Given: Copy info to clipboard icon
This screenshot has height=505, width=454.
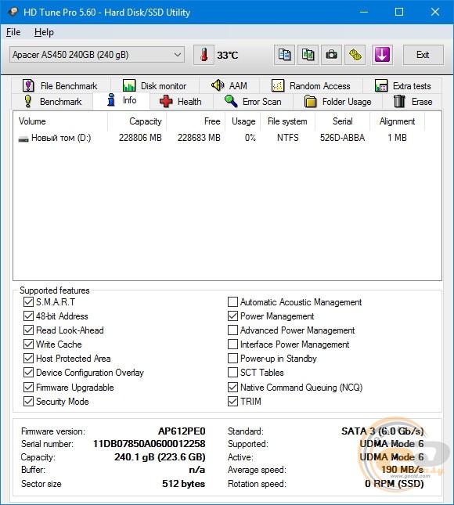Looking at the screenshot, I should (x=284, y=55).
